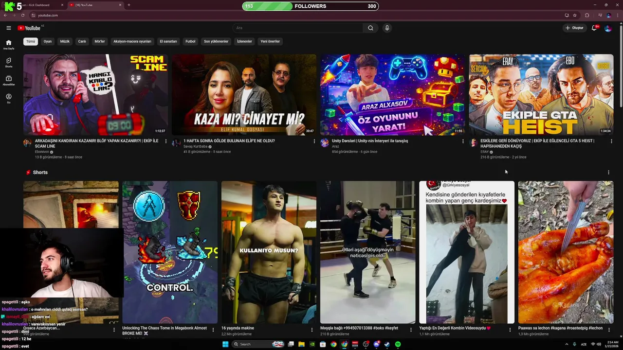623x350 pixels.
Task: Open browser extensions puzzle icon
Action: [587, 15]
